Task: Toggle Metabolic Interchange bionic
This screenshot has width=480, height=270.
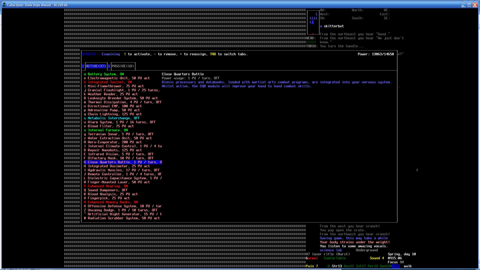Action: pos(111,118)
